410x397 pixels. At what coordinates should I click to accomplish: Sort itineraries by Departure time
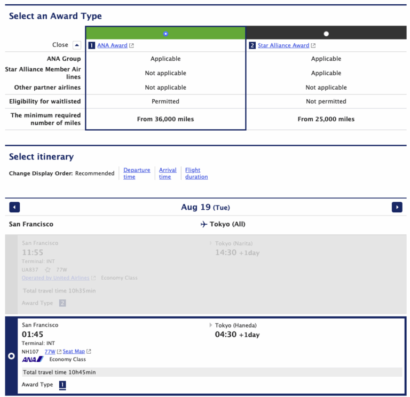pyautogui.click(x=137, y=173)
